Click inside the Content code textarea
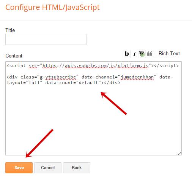 [93, 108]
